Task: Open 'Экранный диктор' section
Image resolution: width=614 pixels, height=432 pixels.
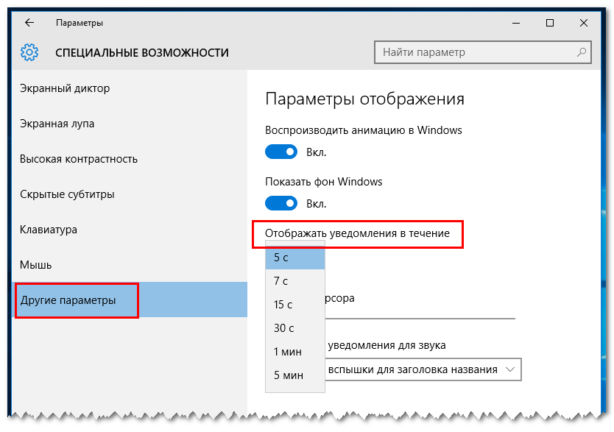Action: (x=130, y=88)
